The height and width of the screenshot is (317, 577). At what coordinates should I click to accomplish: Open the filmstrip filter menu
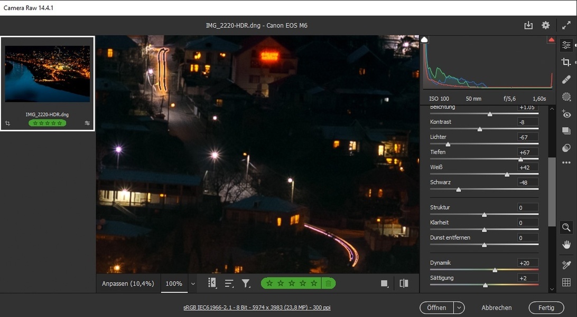[246, 283]
